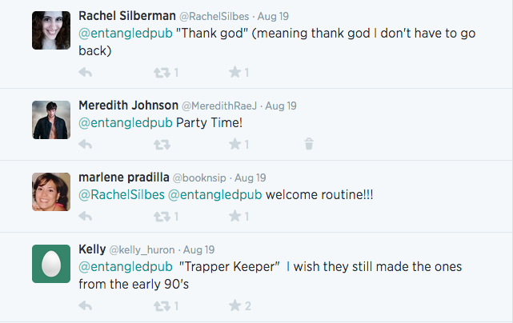Open Kelly's egg avatar picture
Screen dimensions: 513x323
coord(50,264)
